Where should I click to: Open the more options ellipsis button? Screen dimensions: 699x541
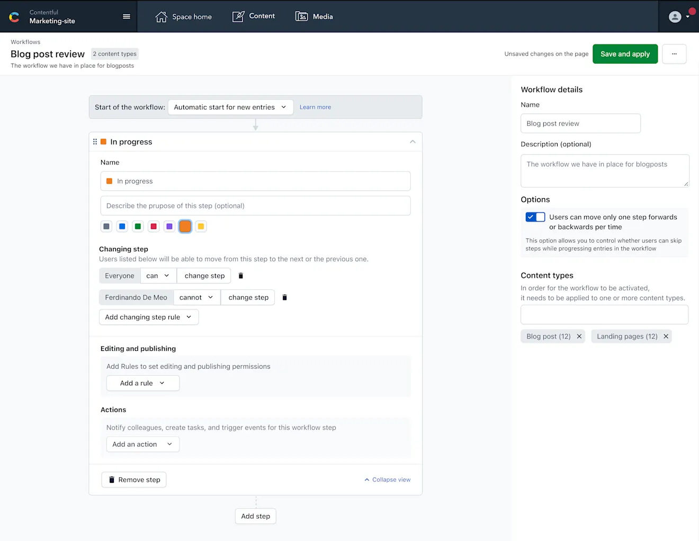click(674, 54)
